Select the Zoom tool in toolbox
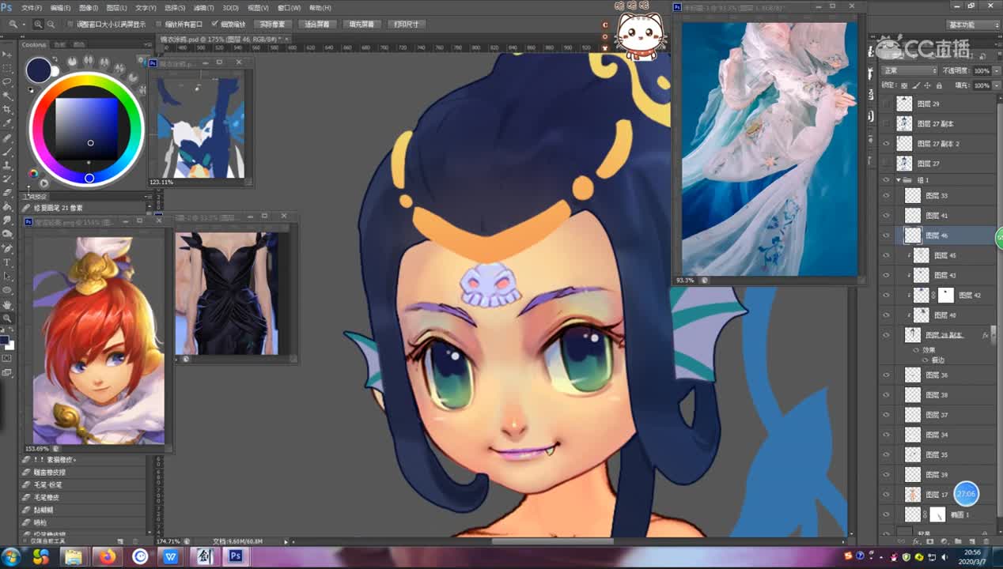Image resolution: width=1003 pixels, height=569 pixels. coord(7,318)
